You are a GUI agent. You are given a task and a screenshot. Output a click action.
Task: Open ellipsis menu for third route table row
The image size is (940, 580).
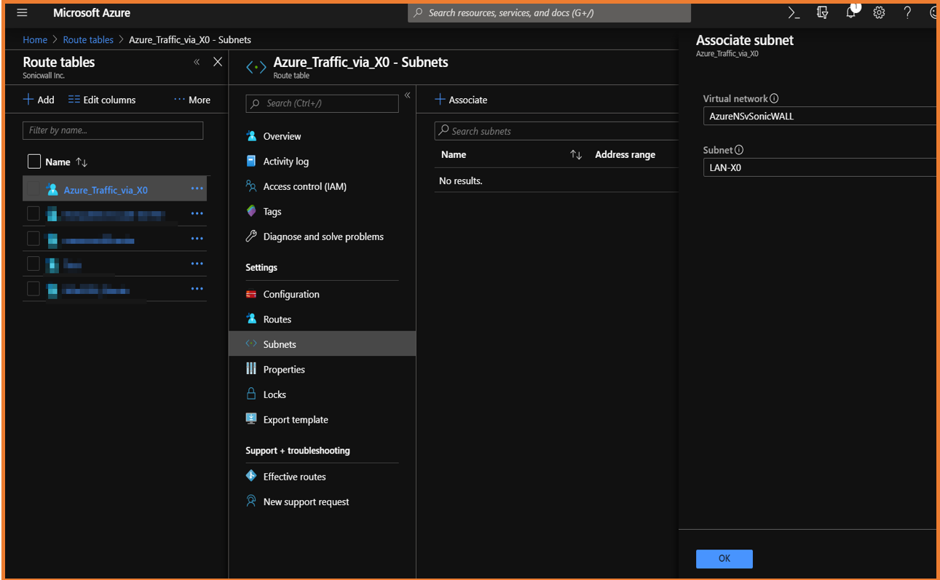tap(197, 239)
